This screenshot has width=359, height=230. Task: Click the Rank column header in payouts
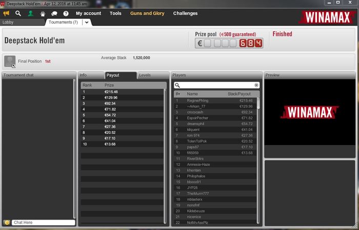[x=87, y=85]
